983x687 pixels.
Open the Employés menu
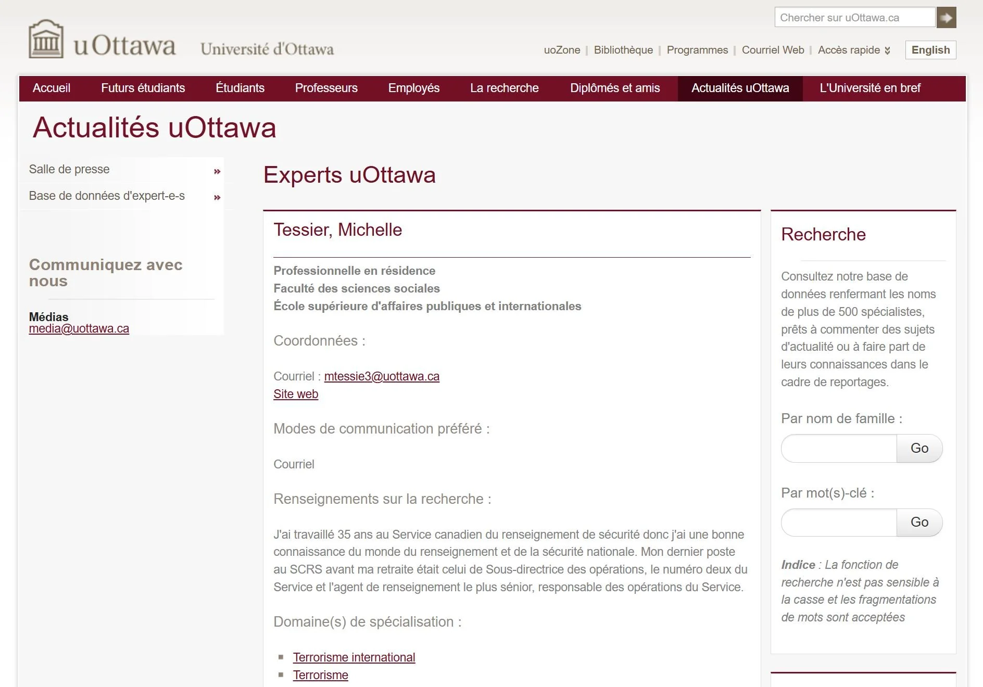point(414,88)
